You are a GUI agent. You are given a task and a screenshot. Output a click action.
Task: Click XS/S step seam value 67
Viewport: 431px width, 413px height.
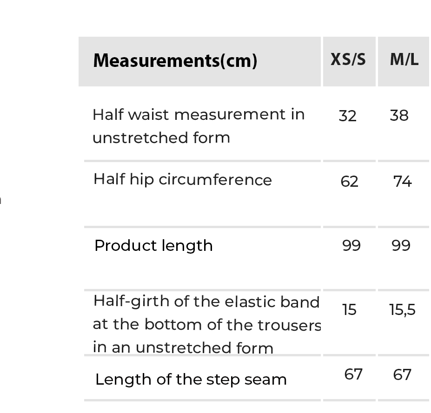[353, 374]
